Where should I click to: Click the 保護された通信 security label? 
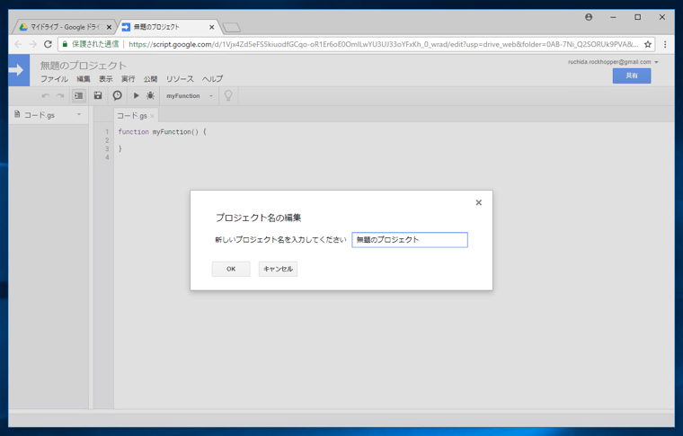(x=95, y=44)
